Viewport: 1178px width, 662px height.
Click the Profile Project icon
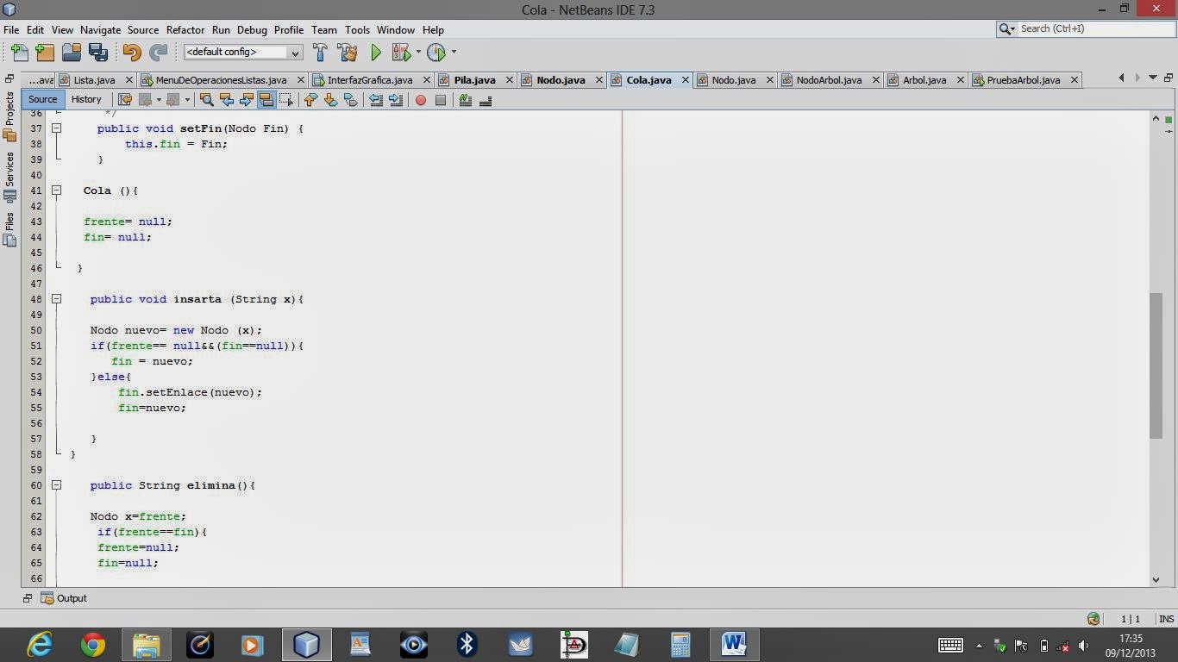click(436, 53)
